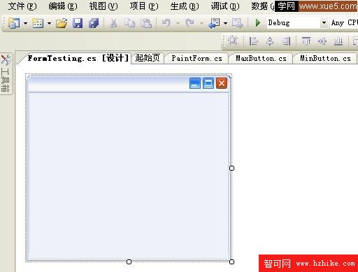This screenshot has height=272, width=358.
Task: Click the Redo arrow icon
Action: tap(190, 23)
